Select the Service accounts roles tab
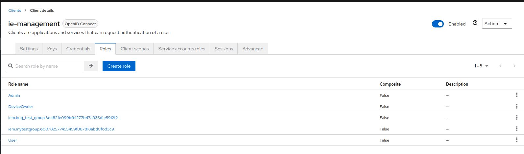524x154 pixels. 181,49
